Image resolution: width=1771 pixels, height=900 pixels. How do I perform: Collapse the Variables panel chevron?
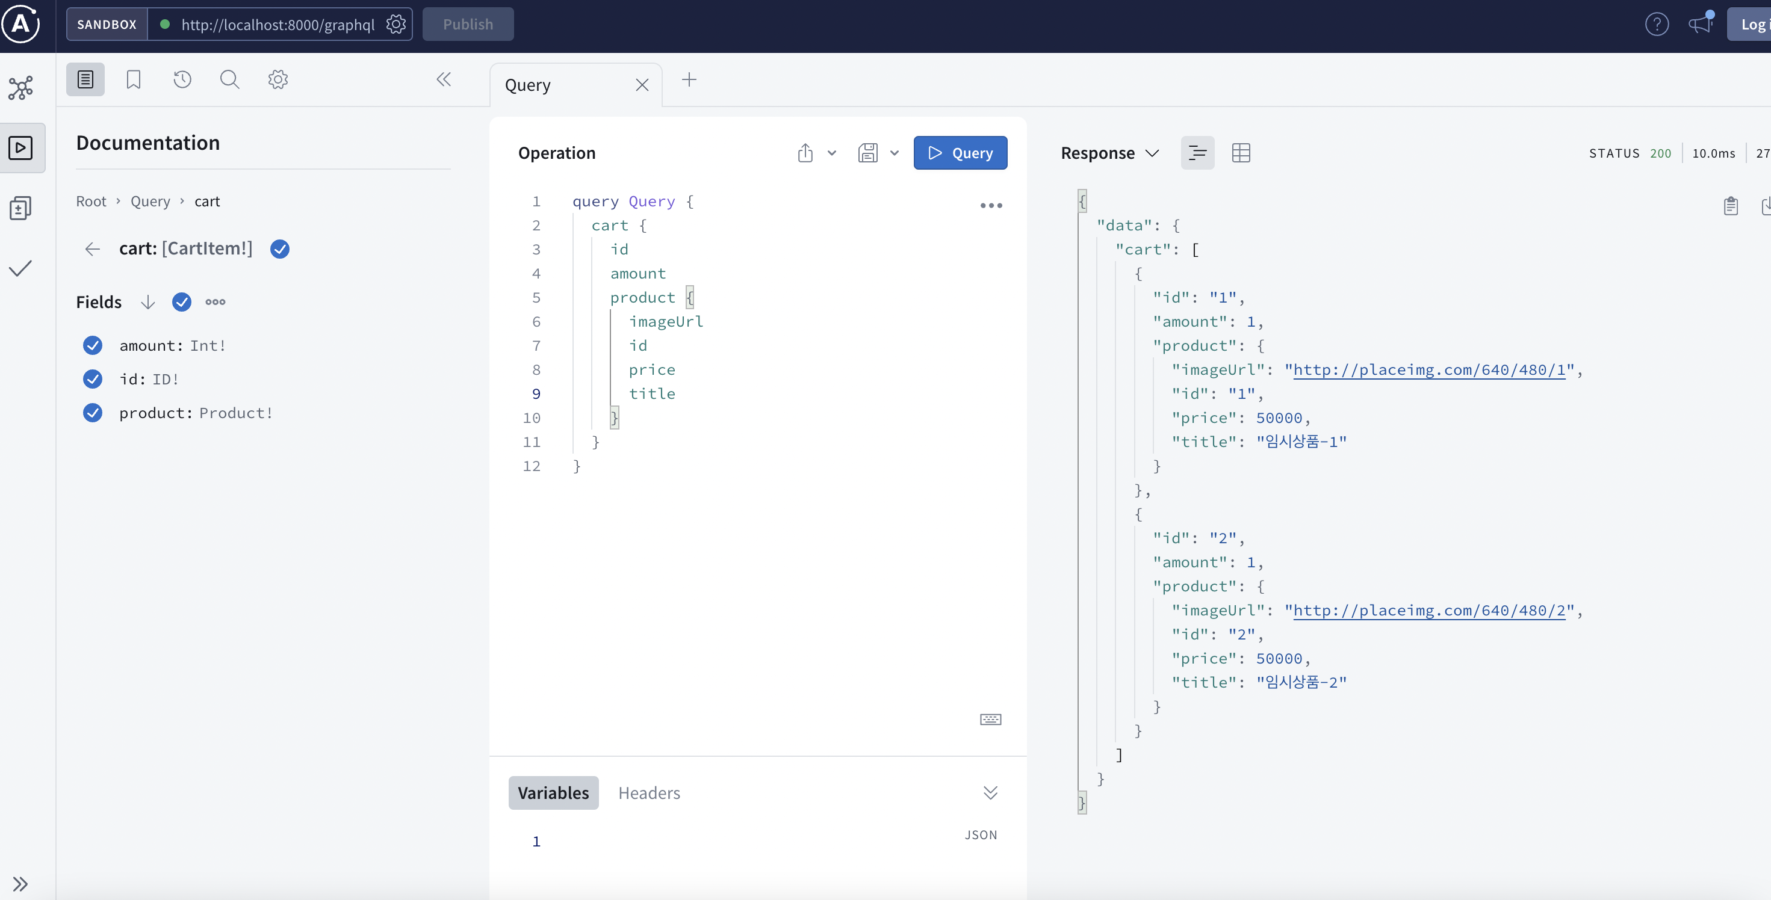pyautogui.click(x=990, y=793)
